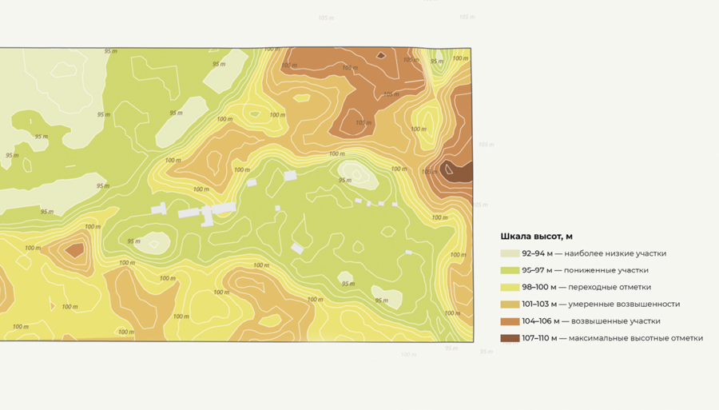
Task: Click the 104–106 м orange legend swatch
Action: pos(510,321)
